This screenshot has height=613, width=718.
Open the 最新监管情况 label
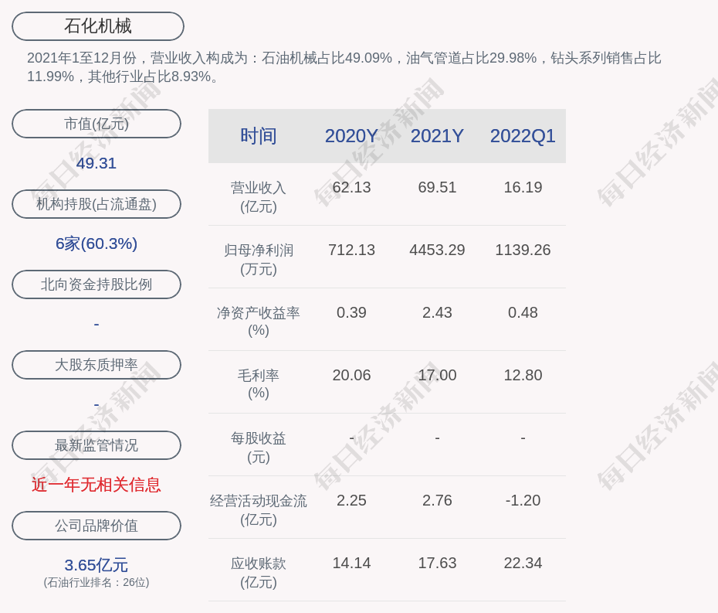tap(97, 445)
